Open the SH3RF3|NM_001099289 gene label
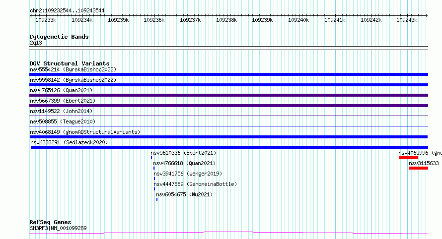The width and height of the screenshot is (442, 239). (x=58, y=228)
